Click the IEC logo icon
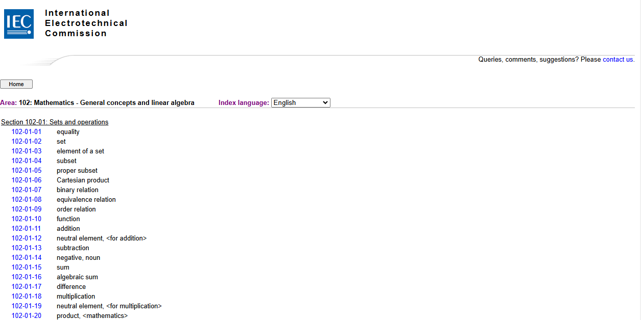Image resolution: width=641 pixels, height=320 pixels. pos(19,24)
